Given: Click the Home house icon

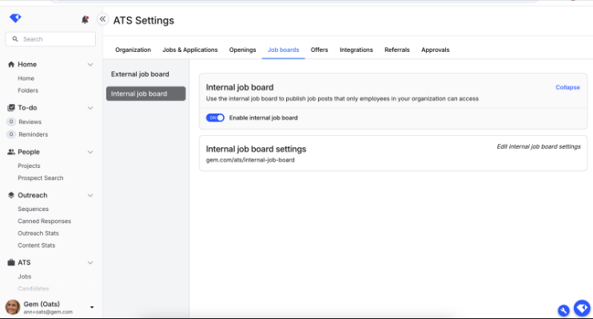Looking at the screenshot, I should tap(11, 64).
